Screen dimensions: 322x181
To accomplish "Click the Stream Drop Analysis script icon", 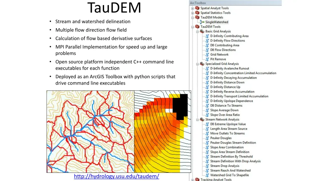I will click(207, 166).
